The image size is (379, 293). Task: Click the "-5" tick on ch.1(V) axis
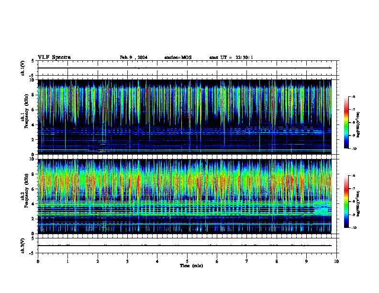[x=32, y=76]
